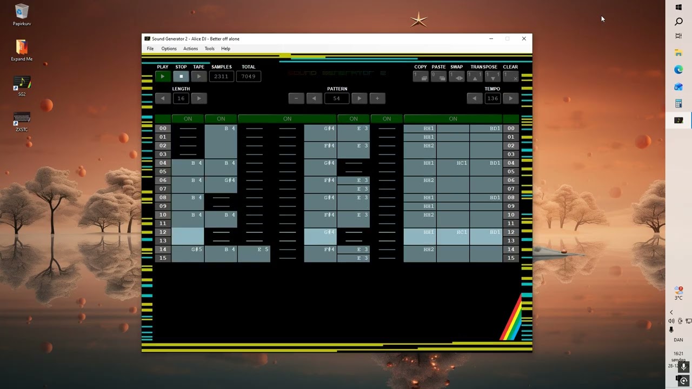Viewport: 692px width, 389px height.
Task: Select the BD1 drum cell in row 08
Action: (486, 198)
